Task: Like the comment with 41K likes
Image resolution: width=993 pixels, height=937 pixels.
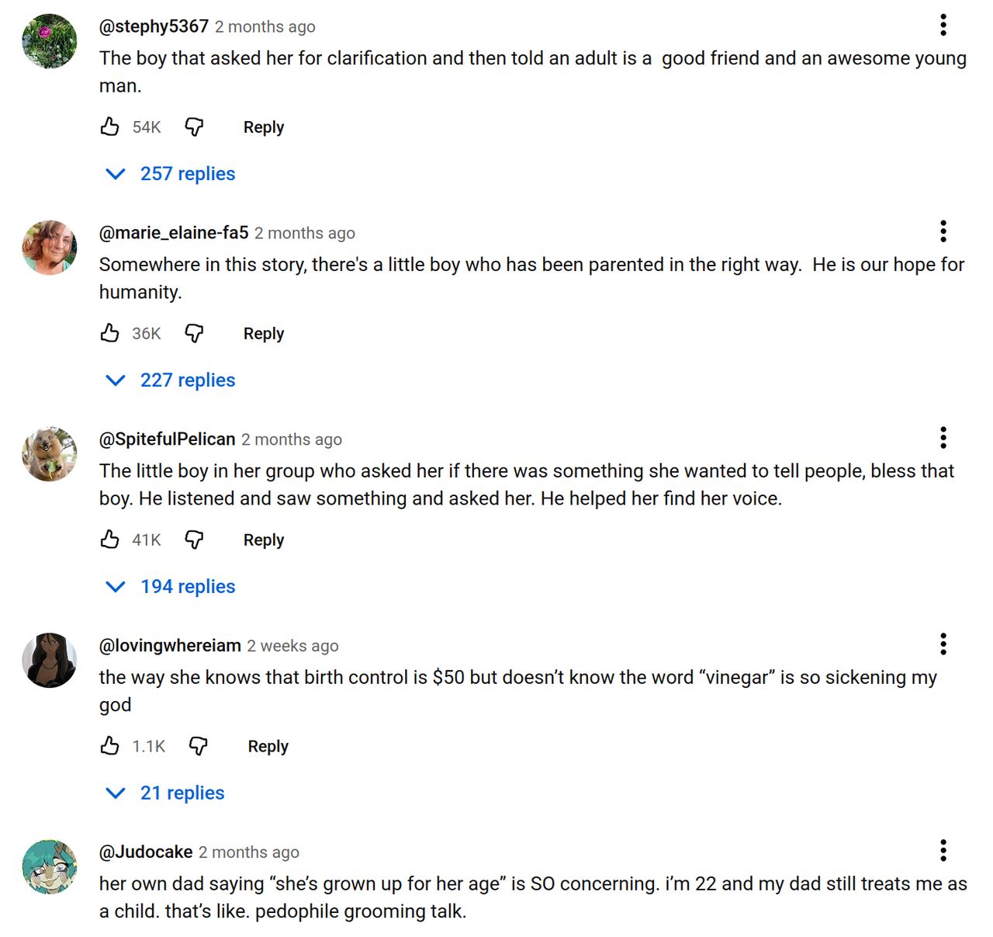Action: (x=110, y=540)
